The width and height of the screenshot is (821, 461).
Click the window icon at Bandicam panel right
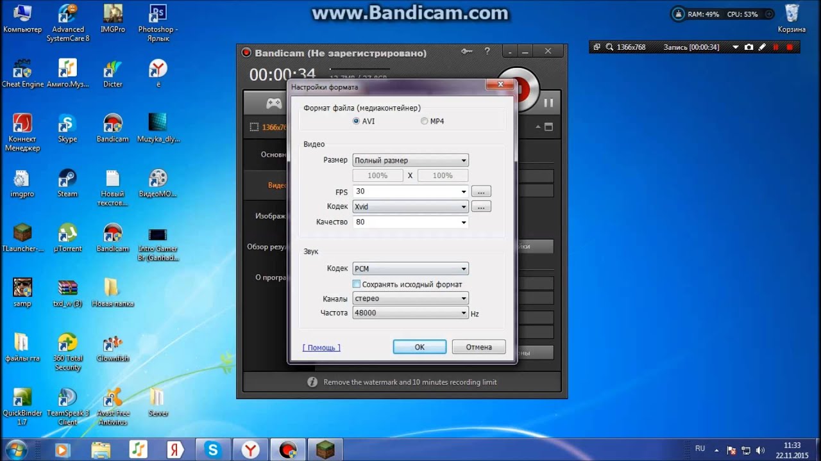click(x=548, y=127)
